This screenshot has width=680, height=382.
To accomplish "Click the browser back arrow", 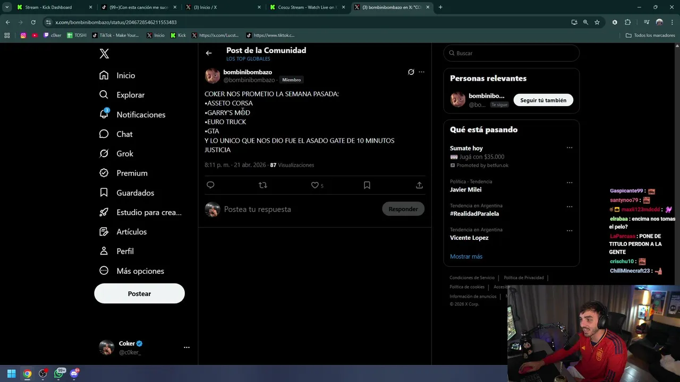I will tap(7, 22).
